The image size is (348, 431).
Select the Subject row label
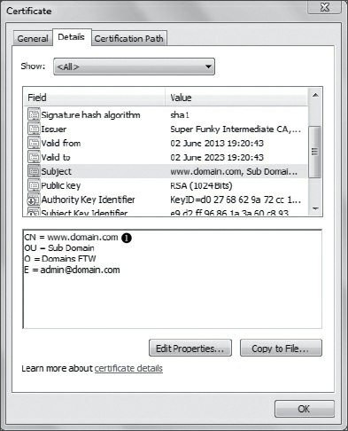(x=56, y=172)
